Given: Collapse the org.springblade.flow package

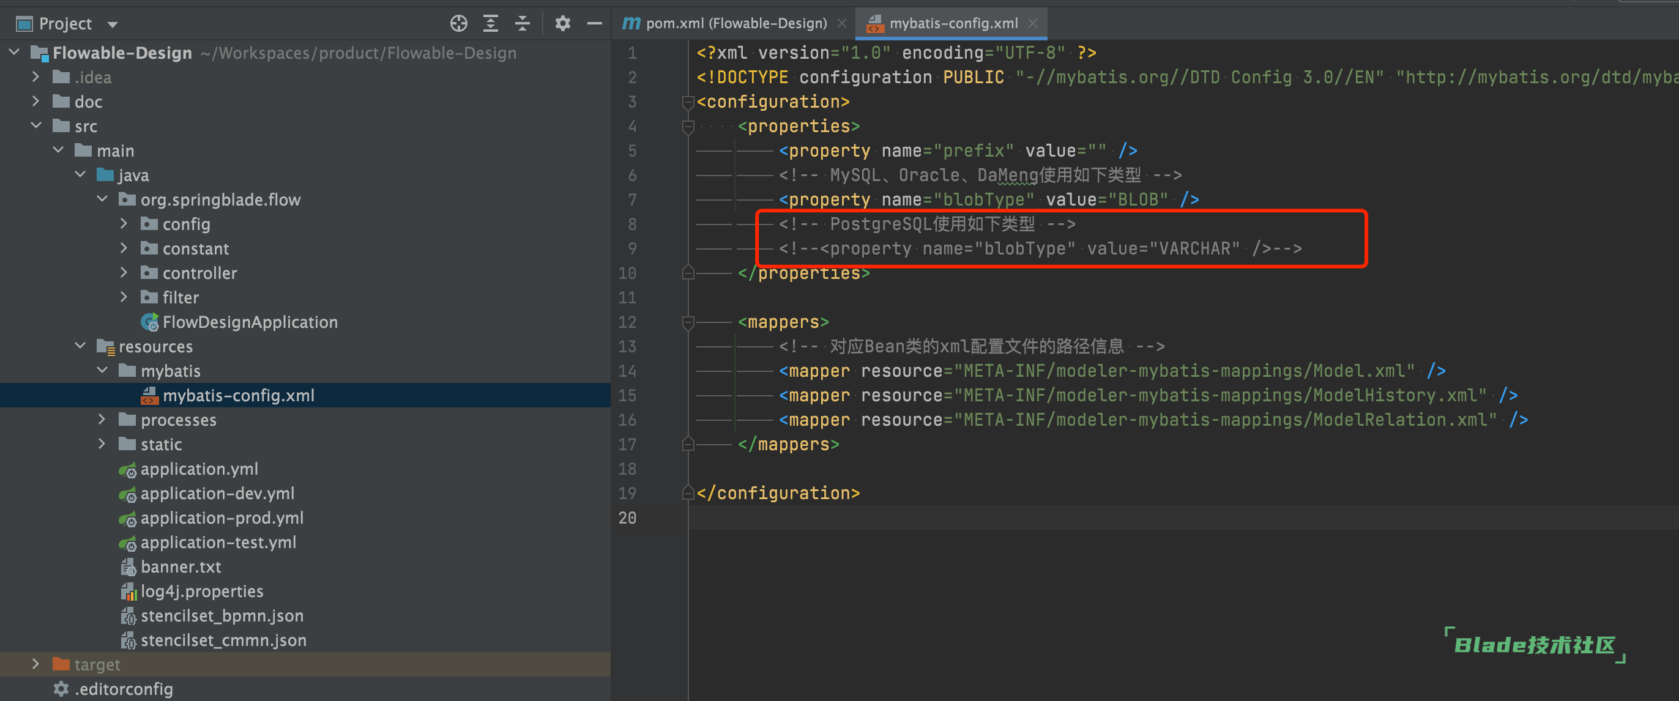Looking at the screenshot, I should coord(102,199).
